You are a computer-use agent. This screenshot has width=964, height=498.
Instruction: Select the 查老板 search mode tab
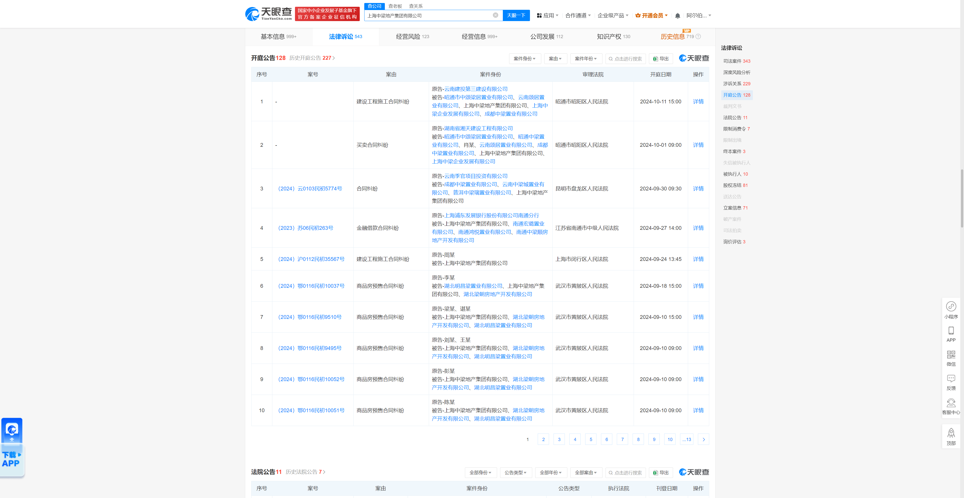tap(395, 6)
